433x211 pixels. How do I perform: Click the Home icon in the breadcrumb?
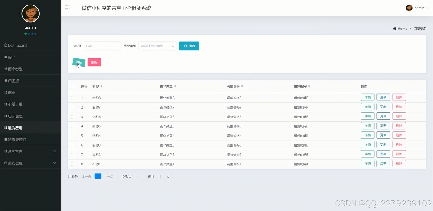point(395,28)
